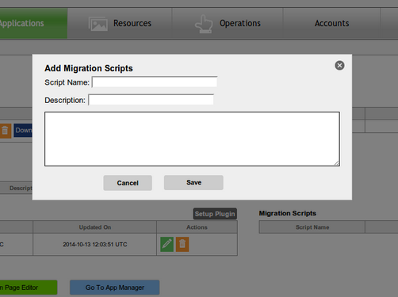Go To App Manager
This screenshot has width=398, height=297.
click(115, 287)
